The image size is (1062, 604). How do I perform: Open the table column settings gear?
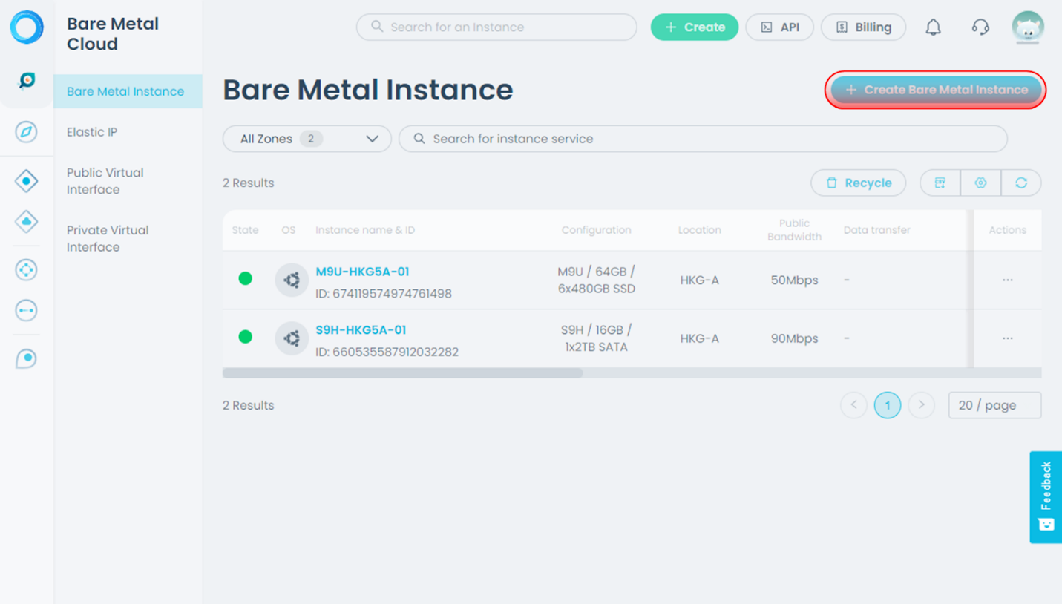tap(980, 183)
